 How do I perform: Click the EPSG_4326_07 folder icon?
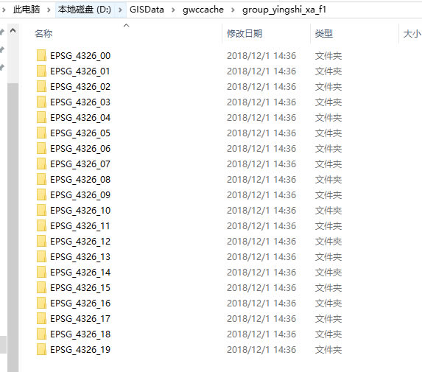click(41, 164)
